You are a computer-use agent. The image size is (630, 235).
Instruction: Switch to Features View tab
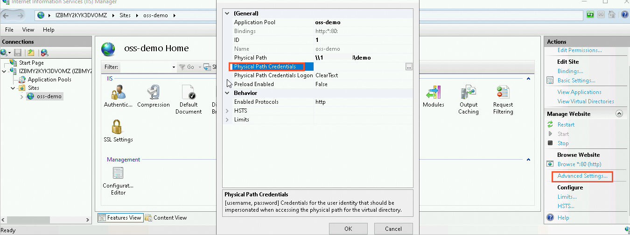click(x=119, y=217)
